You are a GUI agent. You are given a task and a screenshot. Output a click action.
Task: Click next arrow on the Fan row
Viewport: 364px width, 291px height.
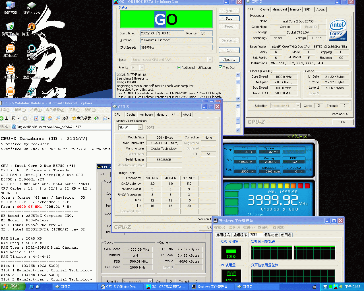(x=311, y=170)
